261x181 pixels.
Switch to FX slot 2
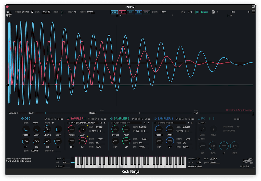pos(214,119)
